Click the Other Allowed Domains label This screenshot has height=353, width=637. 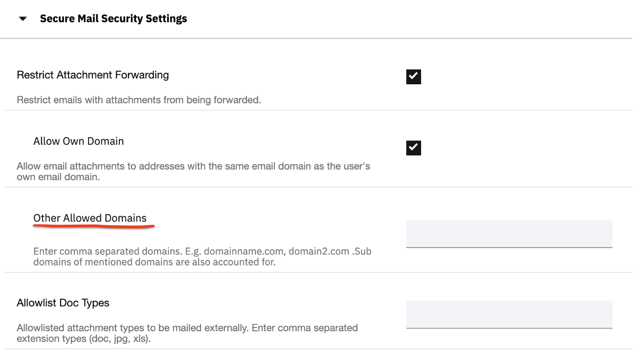(x=90, y=218)
